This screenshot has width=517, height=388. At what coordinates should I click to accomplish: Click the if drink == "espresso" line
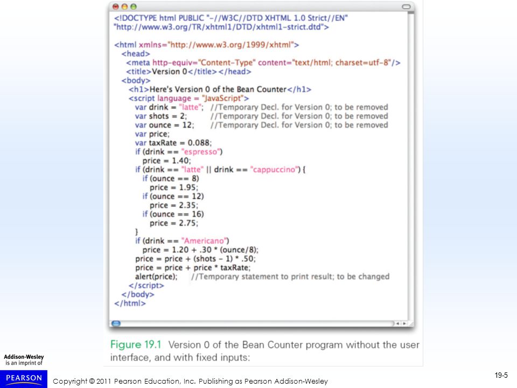pos(179,152)
